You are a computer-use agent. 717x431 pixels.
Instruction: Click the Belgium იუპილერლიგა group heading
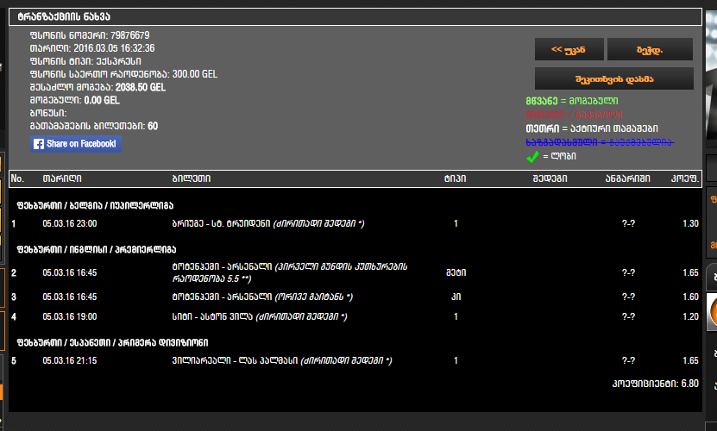(x=95, y=206)
